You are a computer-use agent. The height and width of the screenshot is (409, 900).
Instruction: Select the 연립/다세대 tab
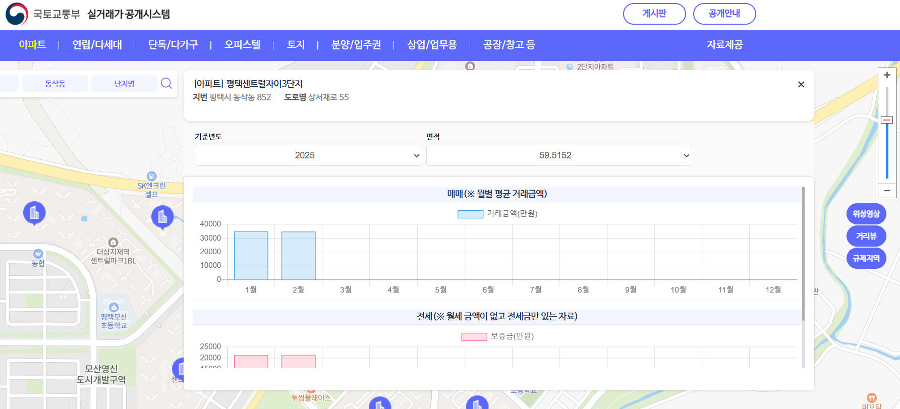pos(97,44)
